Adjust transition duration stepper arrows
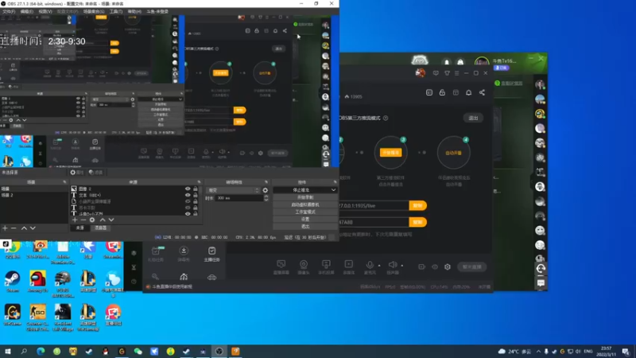Image resolution: width=636 pixels, height=358 pixels. pyautogui.click(x=266, y=198)
